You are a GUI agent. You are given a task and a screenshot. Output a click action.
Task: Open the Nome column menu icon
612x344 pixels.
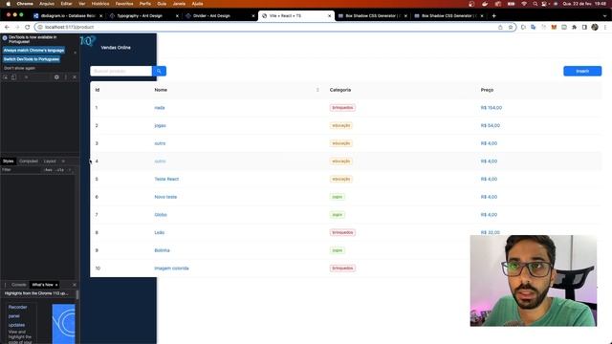(317, 90)
